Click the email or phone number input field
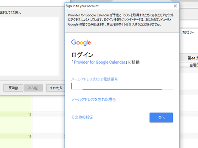Screen dimensions: 198x148 point(122,86)
